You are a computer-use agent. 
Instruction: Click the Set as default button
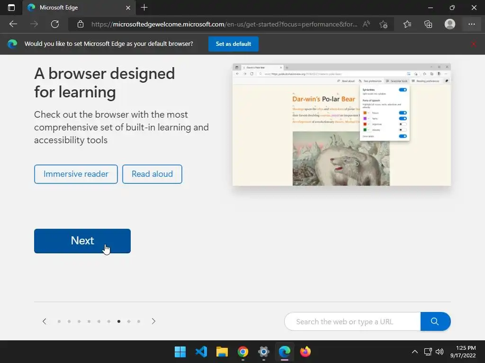click(233, 44)
